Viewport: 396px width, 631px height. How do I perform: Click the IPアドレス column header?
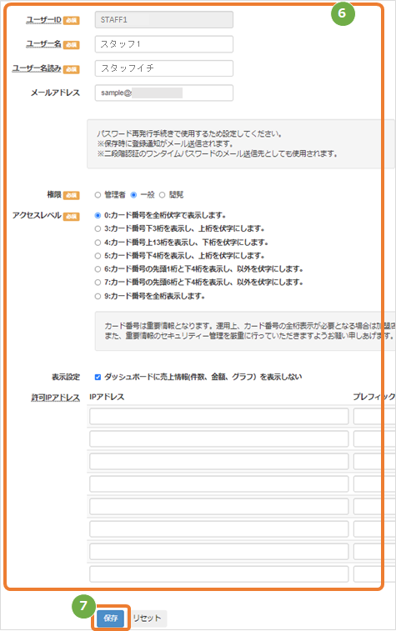click(x=107, y=397)
